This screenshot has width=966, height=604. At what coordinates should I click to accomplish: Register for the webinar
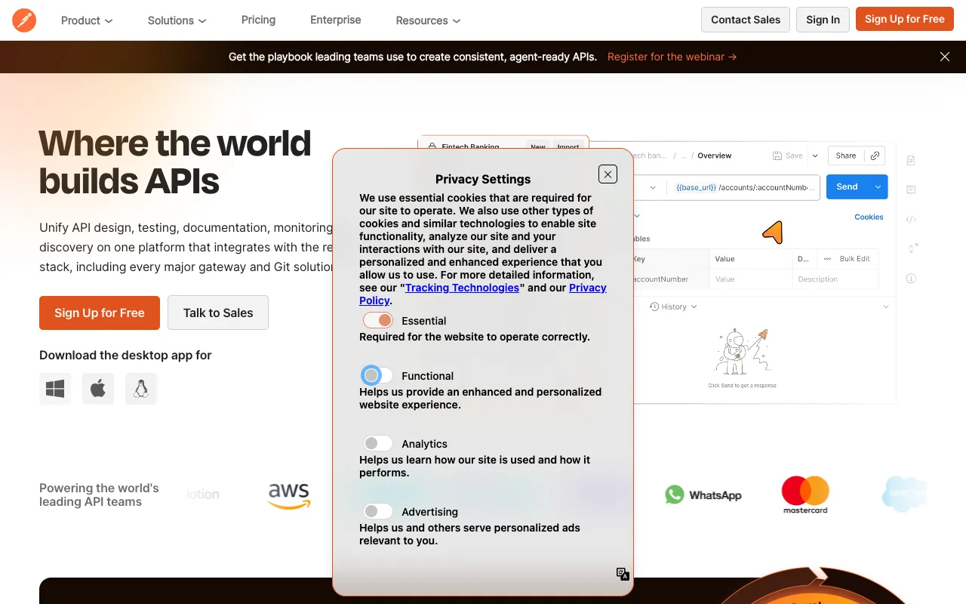coord(671,57)
